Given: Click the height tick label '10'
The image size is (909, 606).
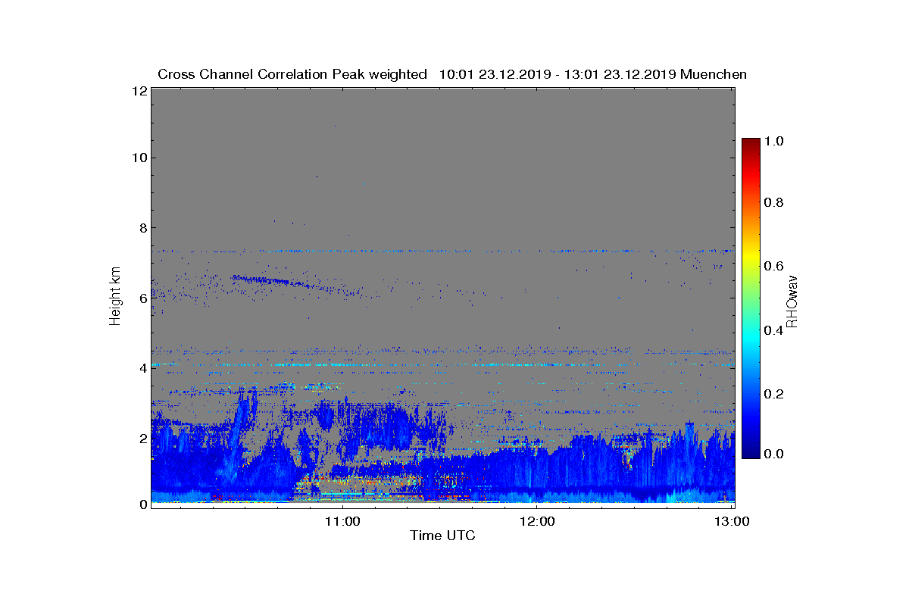Looking at the screenshot, I should (x=138, y=158).
